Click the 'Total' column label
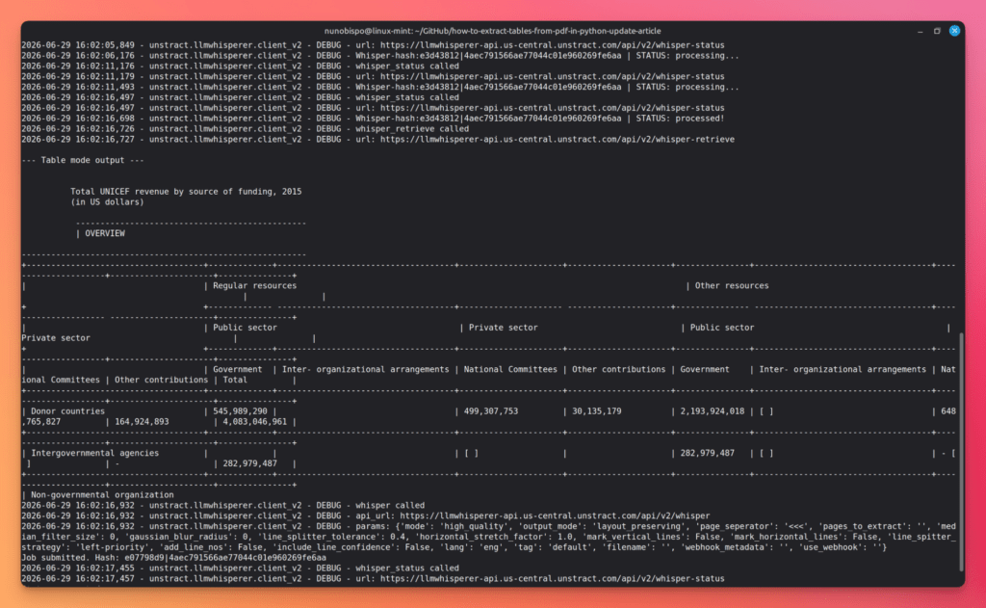 coord(235,381)
